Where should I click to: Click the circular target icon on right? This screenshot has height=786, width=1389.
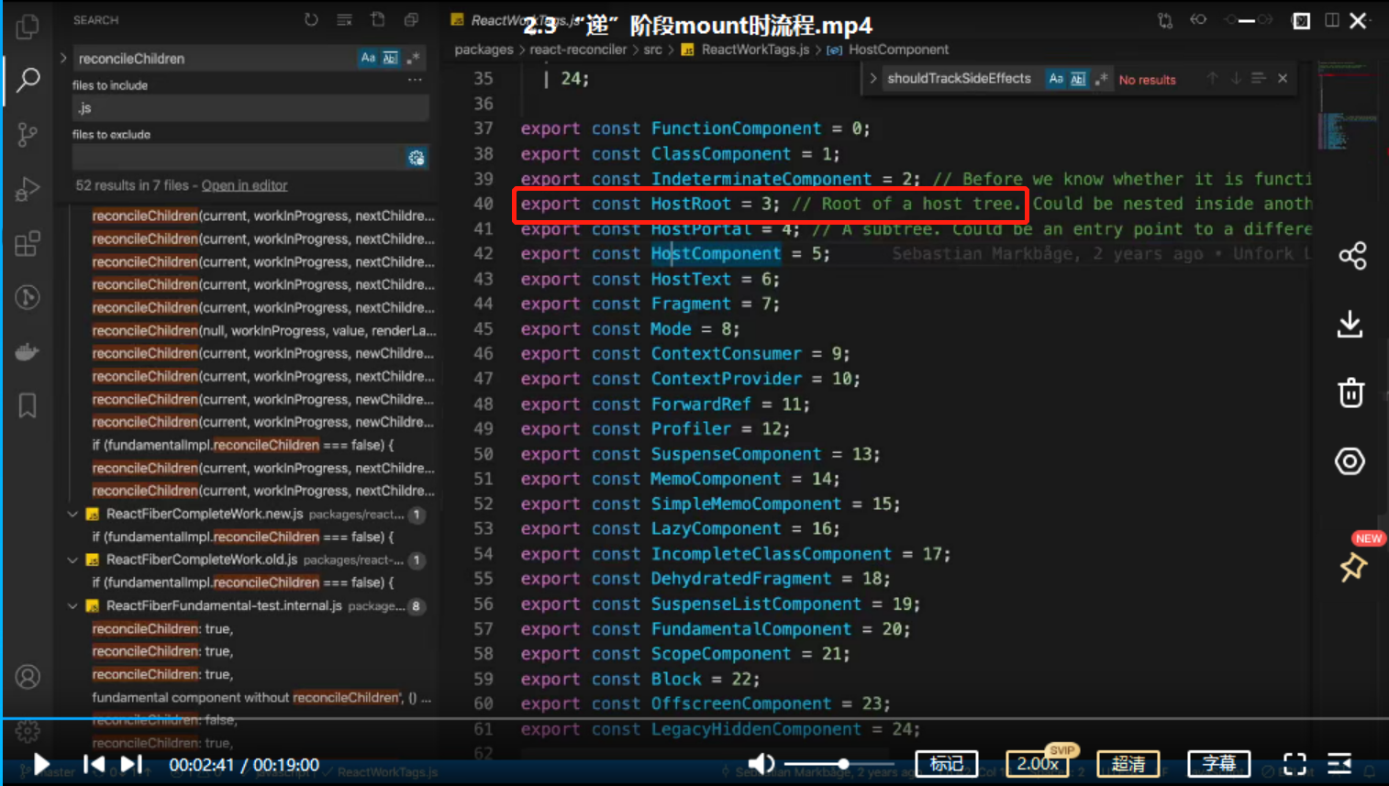coord(1350,460)
